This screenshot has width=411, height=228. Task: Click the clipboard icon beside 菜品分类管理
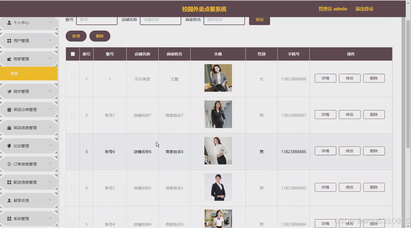pyautogui.click(x=9, y=110)
